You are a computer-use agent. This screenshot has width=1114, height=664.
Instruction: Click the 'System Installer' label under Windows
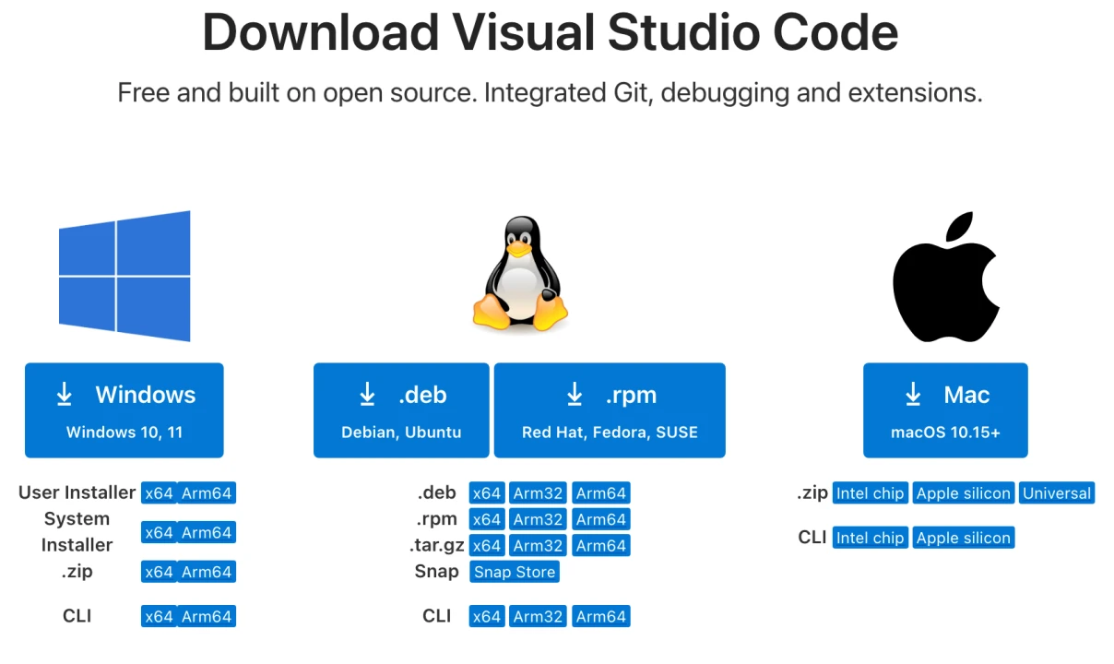pos(77,532)
